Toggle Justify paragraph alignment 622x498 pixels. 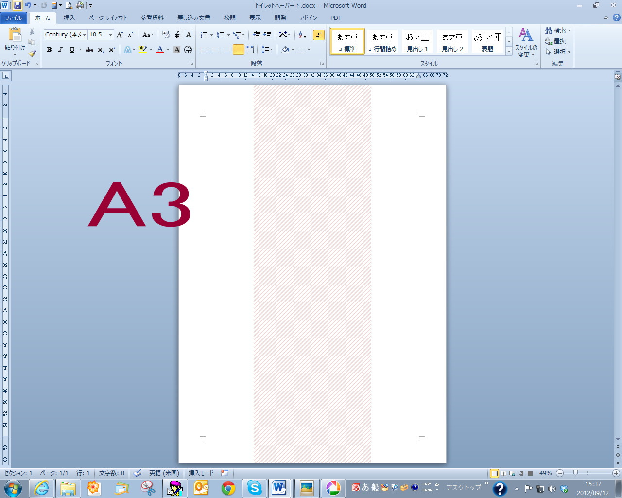238,50
